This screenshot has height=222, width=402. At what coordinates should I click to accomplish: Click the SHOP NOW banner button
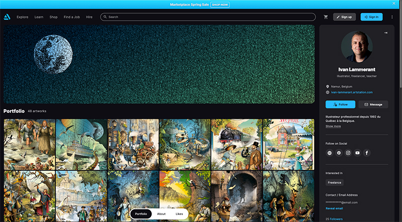[x=220, y=5]
